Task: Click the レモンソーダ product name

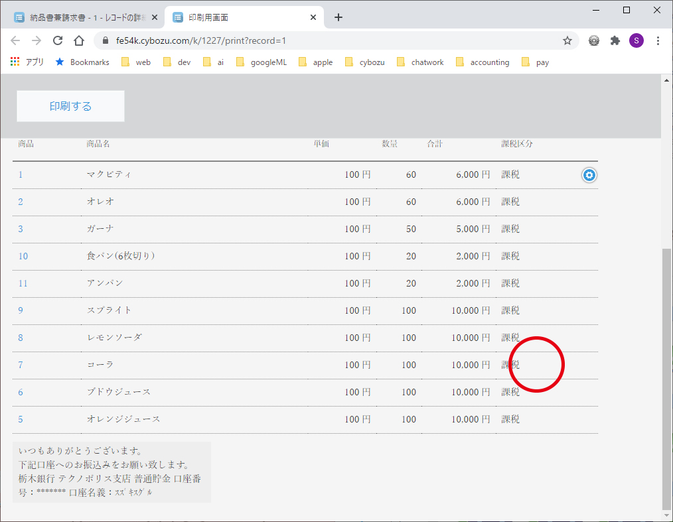Action: point(114,338)
